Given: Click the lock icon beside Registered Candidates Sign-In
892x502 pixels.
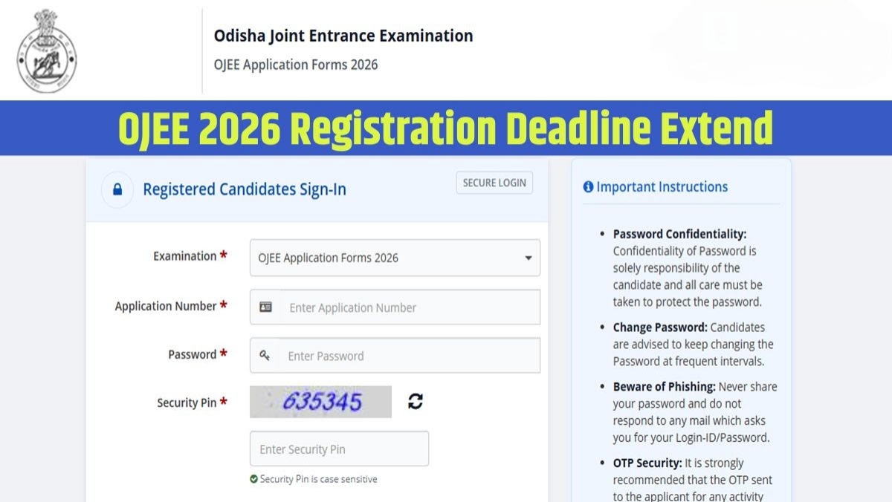Looking at the screenshot, I should point(117,189).
